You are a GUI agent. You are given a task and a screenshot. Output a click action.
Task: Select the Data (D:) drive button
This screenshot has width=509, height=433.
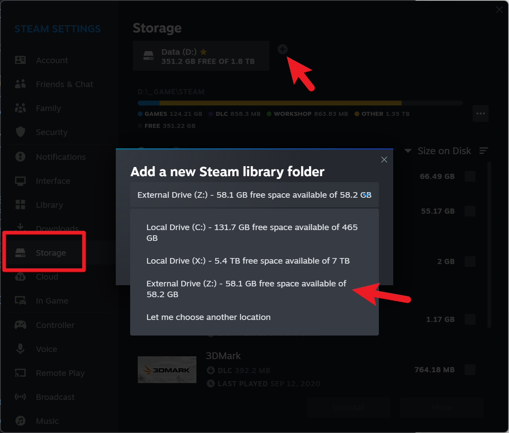tap(201, 56)
